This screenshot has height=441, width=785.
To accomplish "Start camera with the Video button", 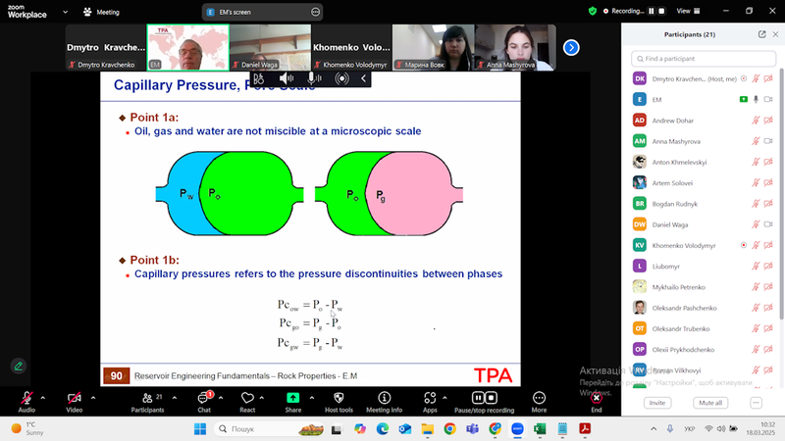I will click(x=75, y=402).
